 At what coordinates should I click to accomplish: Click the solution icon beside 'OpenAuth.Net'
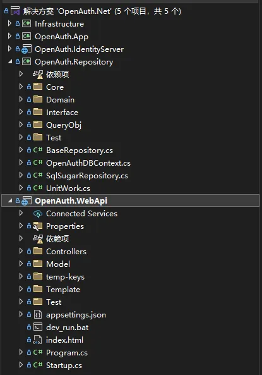[x=15, y=11]
